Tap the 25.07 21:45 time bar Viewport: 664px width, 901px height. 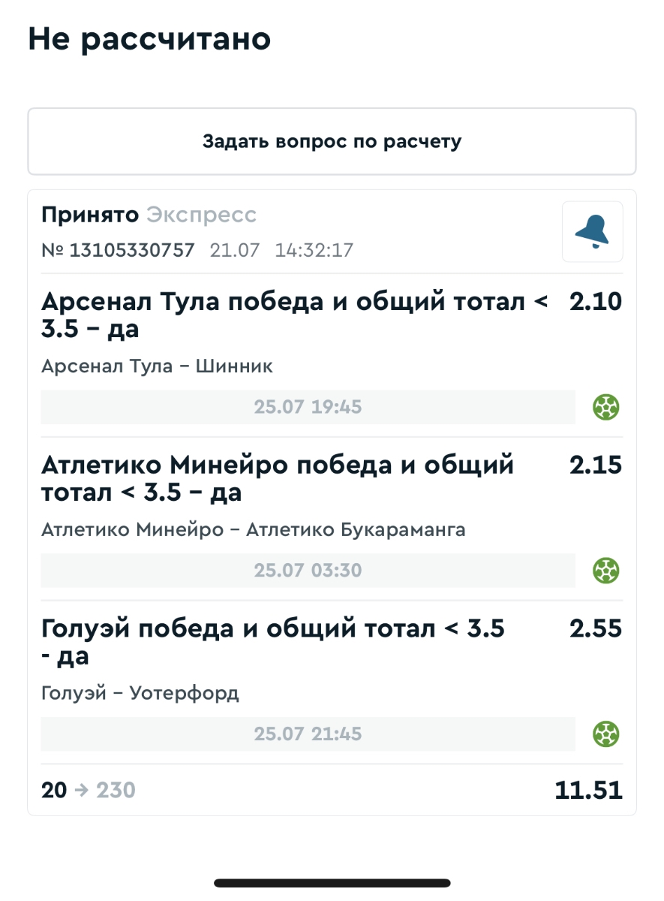[x=308, y=734]
